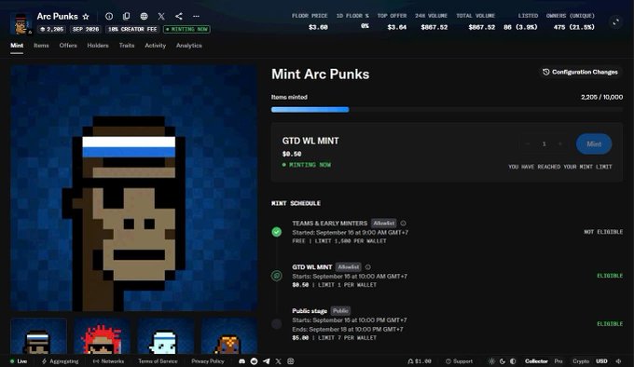
Task: Click the items minted progress bar
Action: (x=447, y=109)
